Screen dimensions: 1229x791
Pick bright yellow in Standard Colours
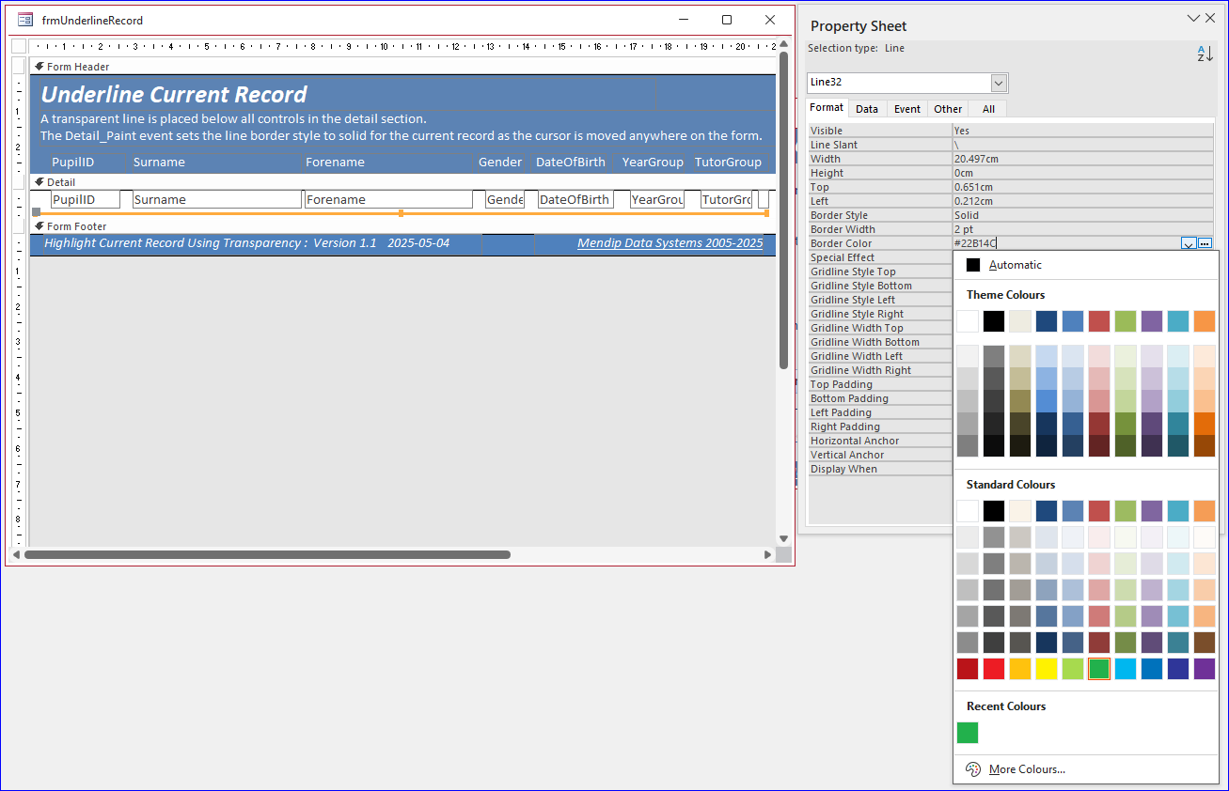1047,669
